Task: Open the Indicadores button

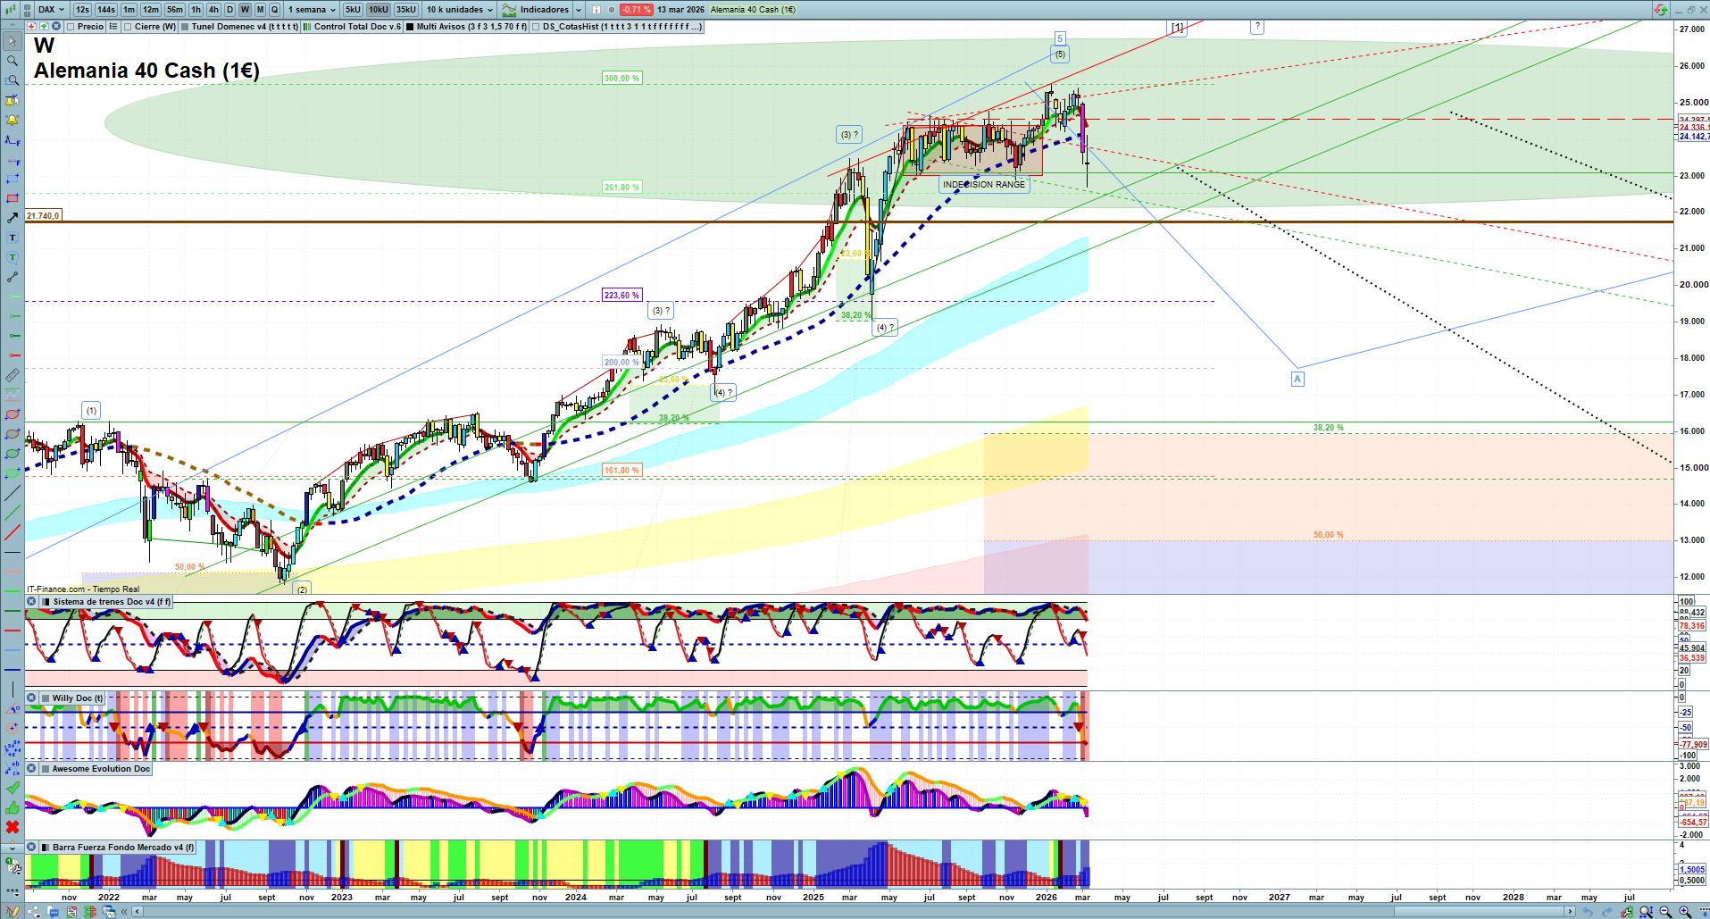Action: click(x=536, y=10)
